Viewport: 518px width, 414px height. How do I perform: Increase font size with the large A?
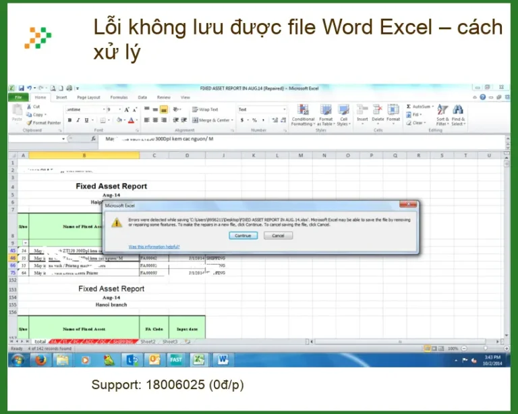[127, 109]
